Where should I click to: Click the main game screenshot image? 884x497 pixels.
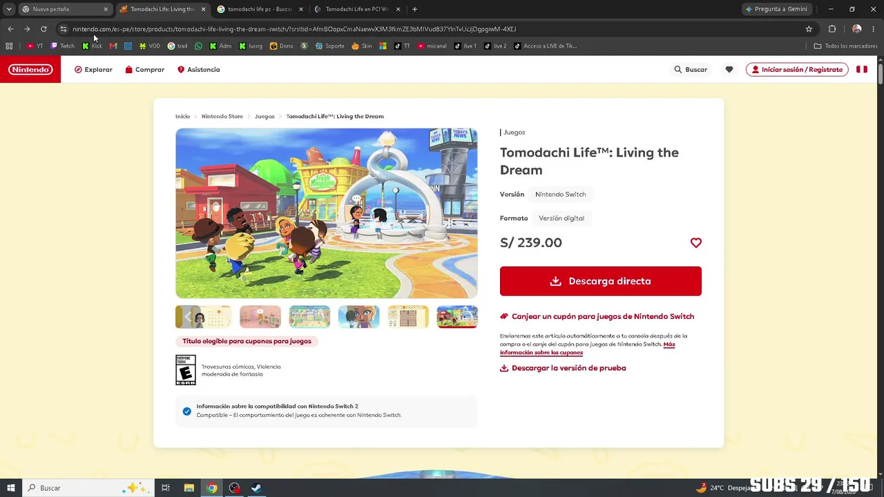coord(327,213)
